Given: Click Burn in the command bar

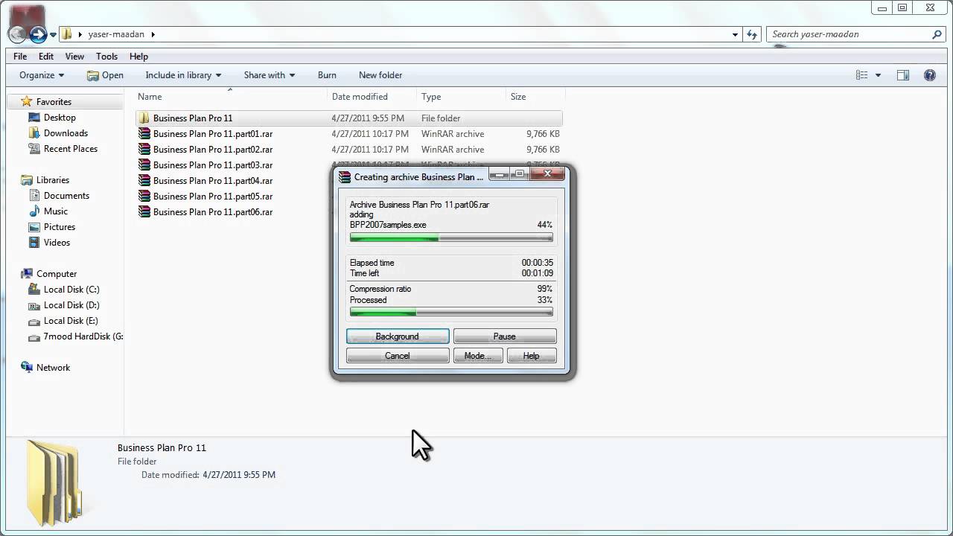Looking at the screenshot, I should 327,75.
